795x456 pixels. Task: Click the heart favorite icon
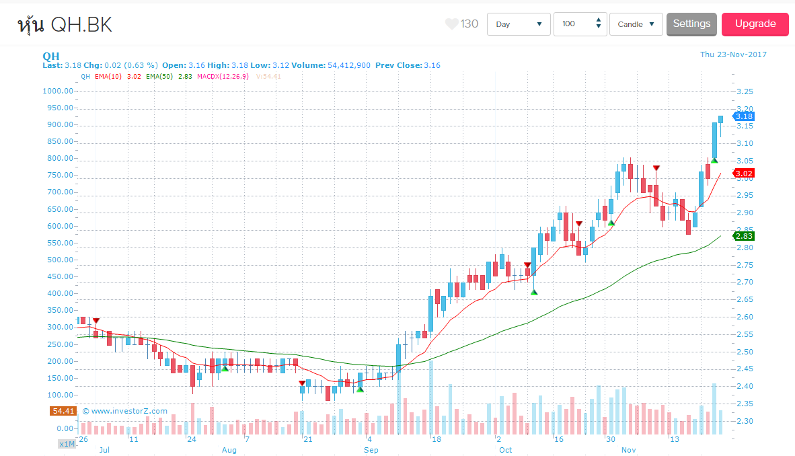click(x=452, y=24)
